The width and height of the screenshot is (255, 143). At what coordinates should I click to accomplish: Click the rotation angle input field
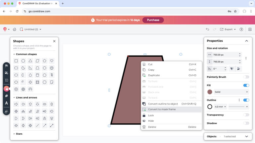pos(217,69)
